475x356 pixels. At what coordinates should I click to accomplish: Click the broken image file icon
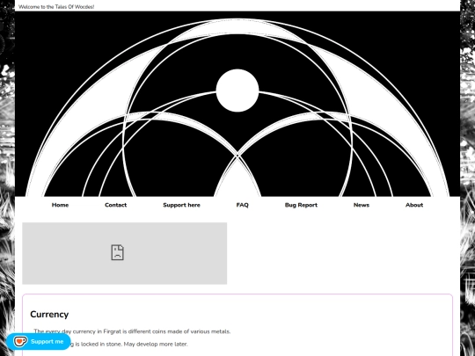click(118, 252)
